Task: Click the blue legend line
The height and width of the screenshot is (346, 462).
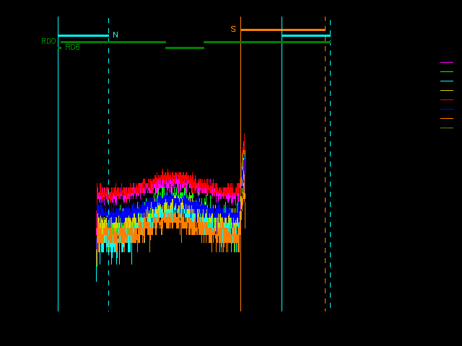Action: (447, 110)
